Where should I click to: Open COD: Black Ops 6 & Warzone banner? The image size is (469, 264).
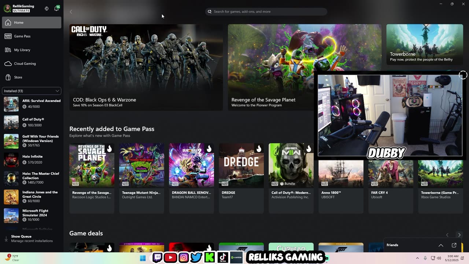[146, 67]
